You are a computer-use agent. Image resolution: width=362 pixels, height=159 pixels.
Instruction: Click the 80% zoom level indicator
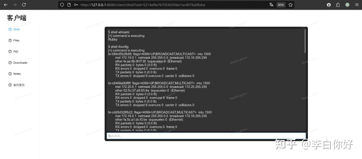[281, 5]
